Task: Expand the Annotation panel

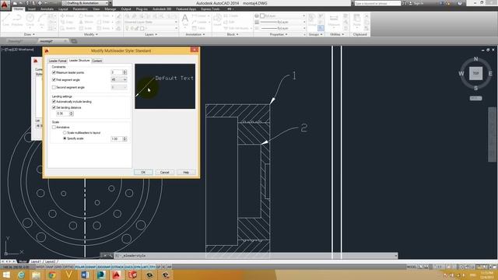Action: point(195,34)
